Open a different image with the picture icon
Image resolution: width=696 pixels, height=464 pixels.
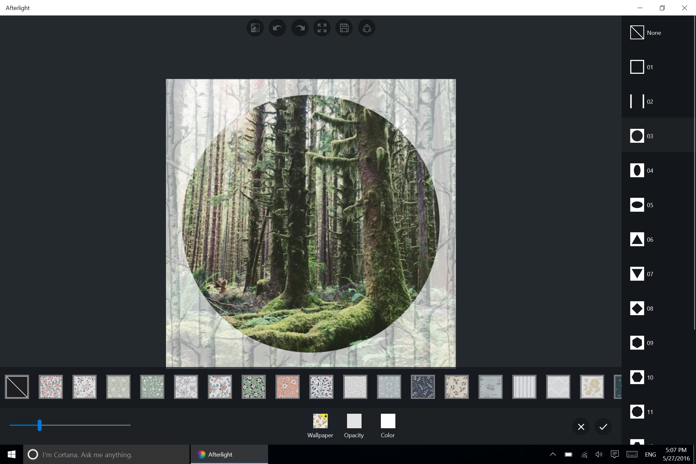point(255,28)
